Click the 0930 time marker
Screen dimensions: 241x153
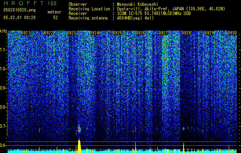pos(232,33)
